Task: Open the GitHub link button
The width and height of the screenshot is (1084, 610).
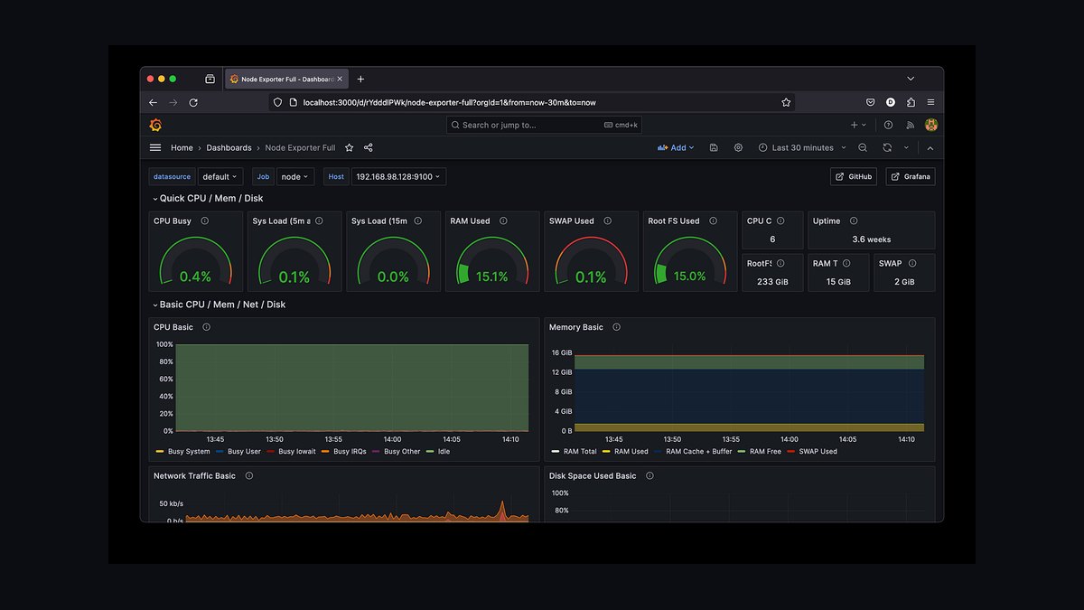Action: point(854,176)
